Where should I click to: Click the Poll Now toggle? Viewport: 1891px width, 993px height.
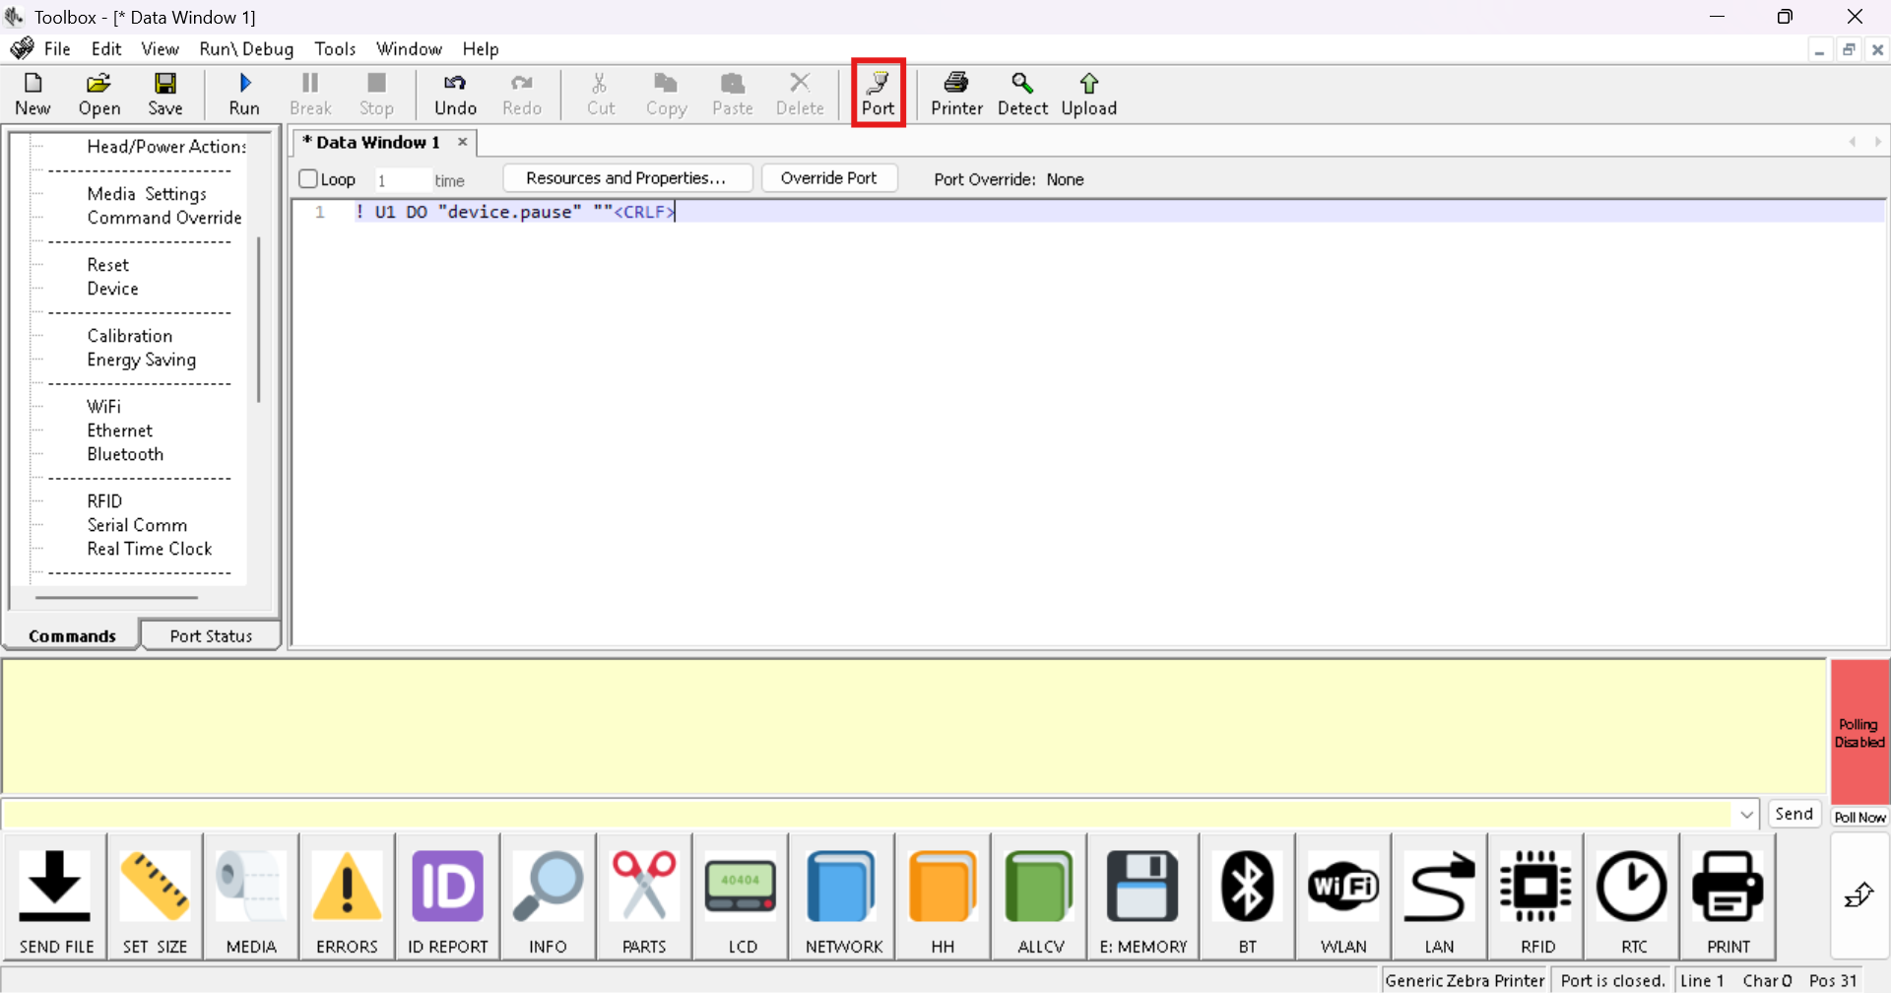click(1860, 816)
